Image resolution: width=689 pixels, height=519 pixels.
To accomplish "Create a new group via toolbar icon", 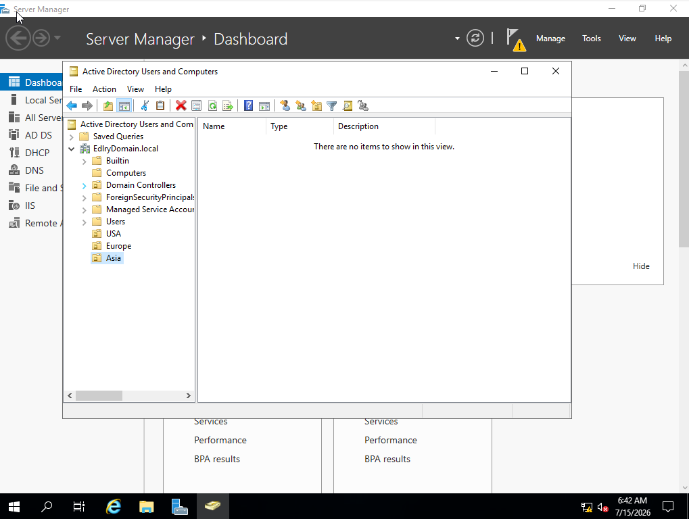I will pos(301,106).
